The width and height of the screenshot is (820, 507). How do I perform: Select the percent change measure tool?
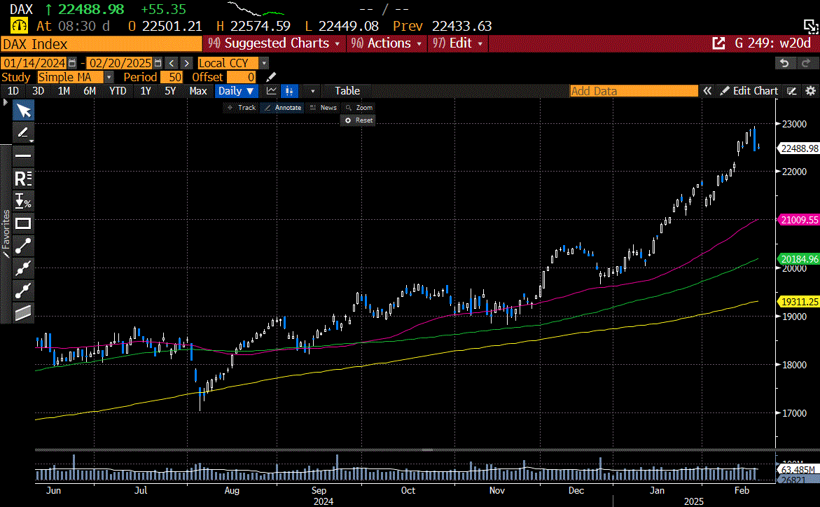pos(24,201)
